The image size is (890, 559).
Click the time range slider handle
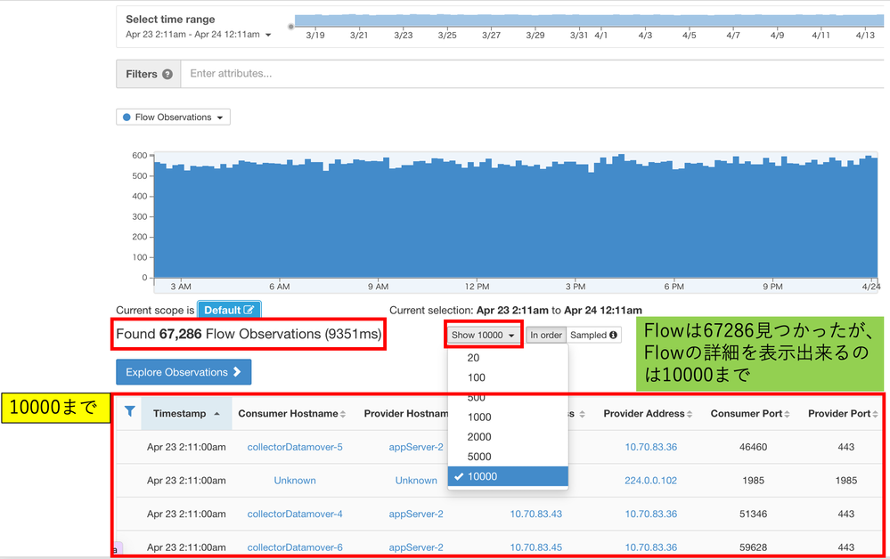[291, 26]
